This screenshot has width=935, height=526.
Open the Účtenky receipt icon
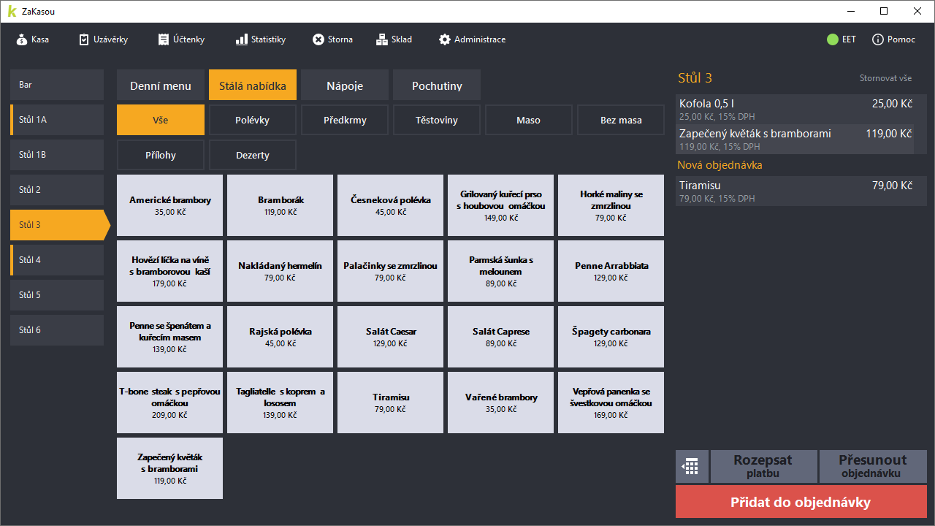pyautogui.click(x=164, y=39)
